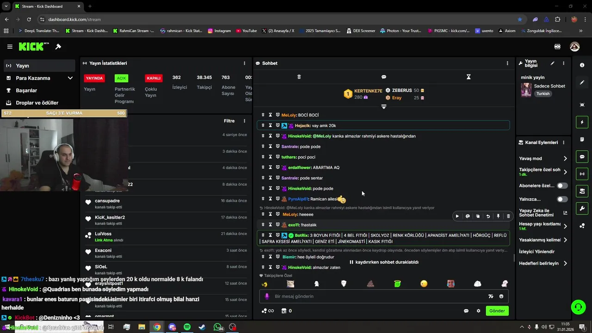Click reply arrow icon in message action bar
This screenshot has height=333, width=592.
(x=488, y=216)
